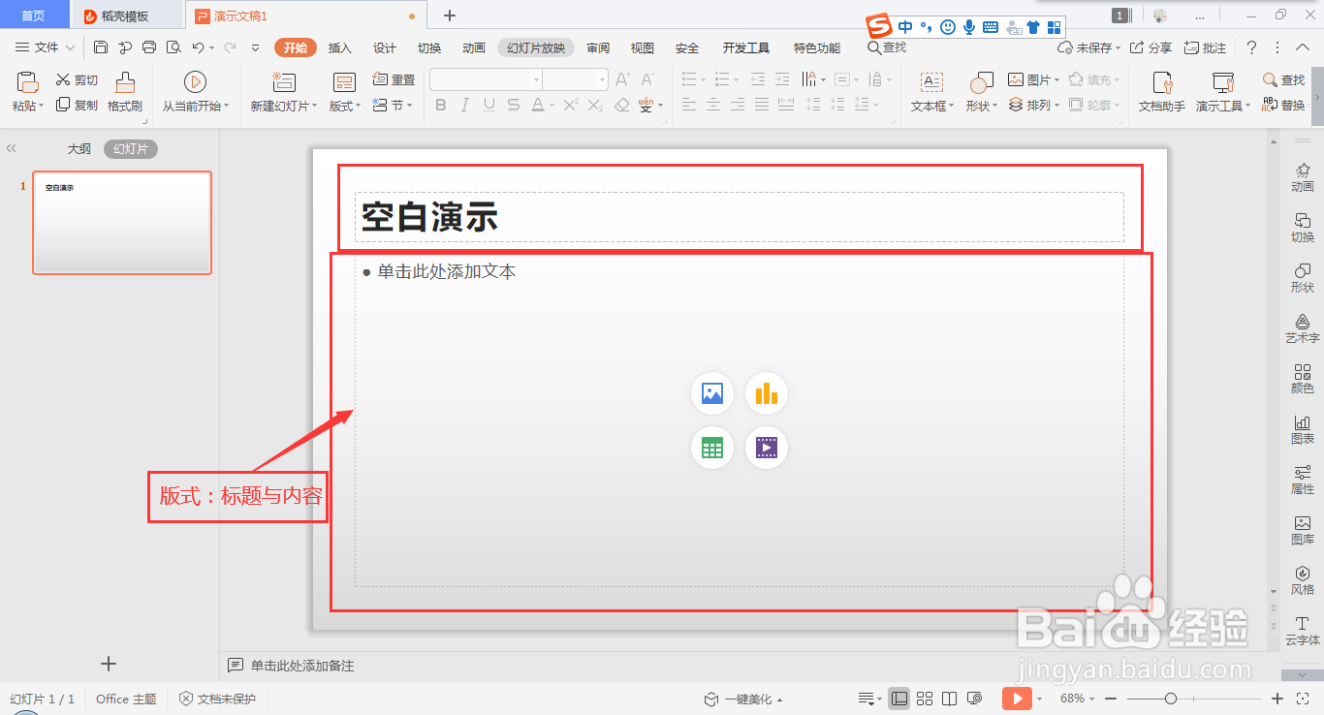Open the 图表 panel in the right sidebar
1324x715 pixels.
[x=1302, y=429]
